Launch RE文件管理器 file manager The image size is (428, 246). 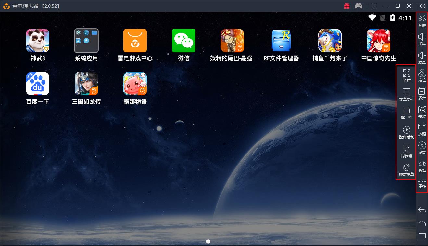pos(281,41)
